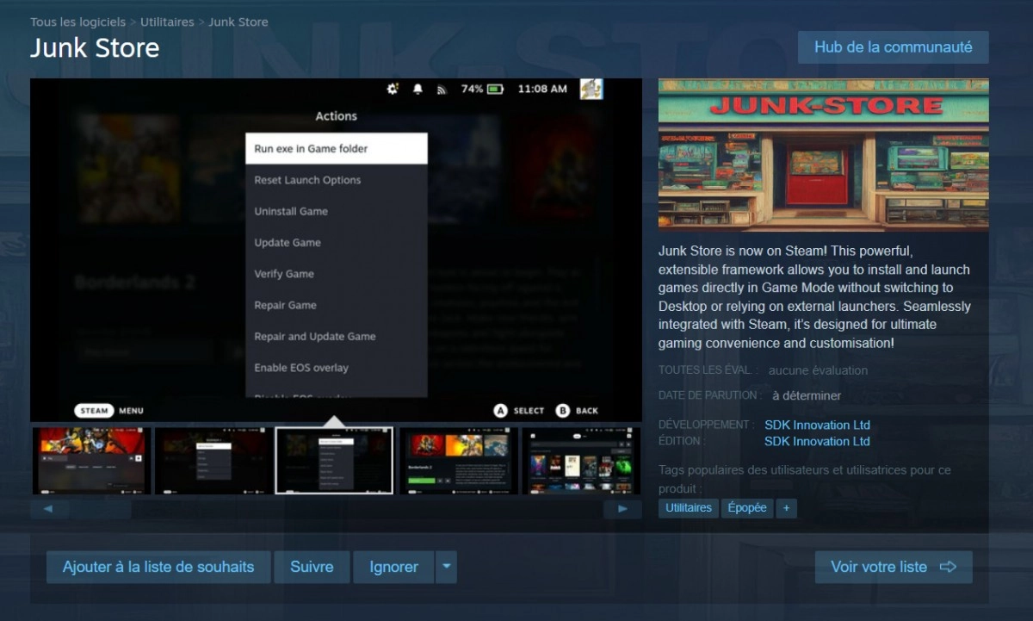1033x621 pixels.
Task: Click the STEAM pill button in screenshot
Action: 94,411
